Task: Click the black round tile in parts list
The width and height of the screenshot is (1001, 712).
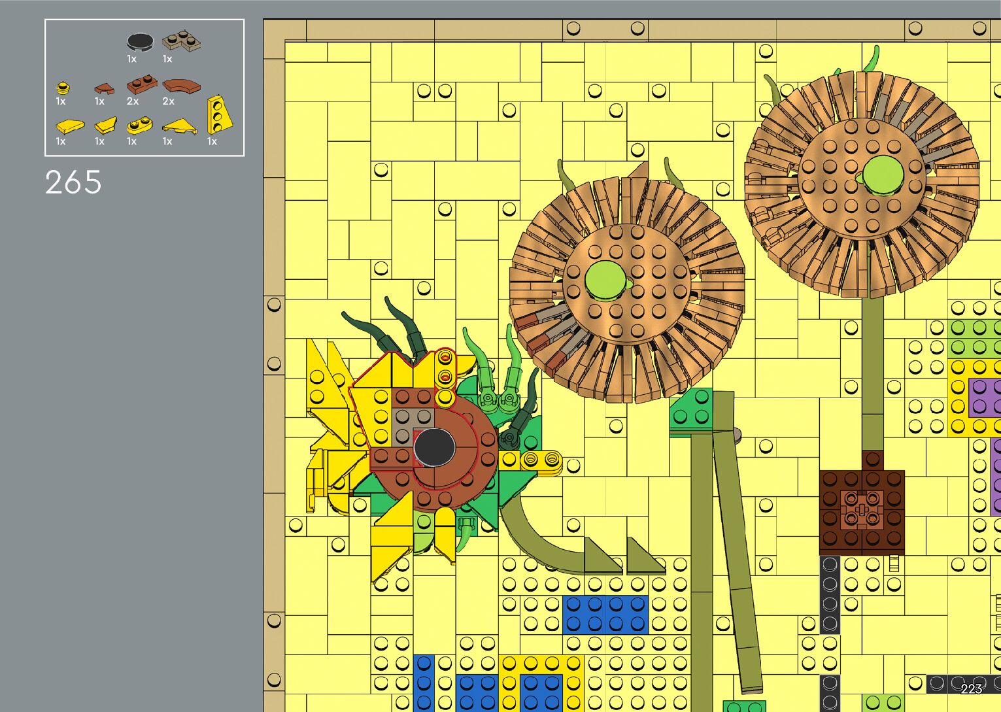Action: 139,42
